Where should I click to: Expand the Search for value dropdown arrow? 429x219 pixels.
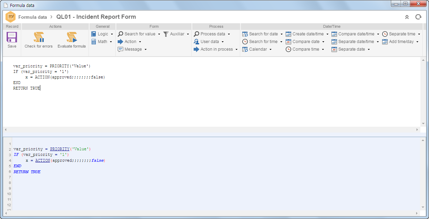click(159, 34)
